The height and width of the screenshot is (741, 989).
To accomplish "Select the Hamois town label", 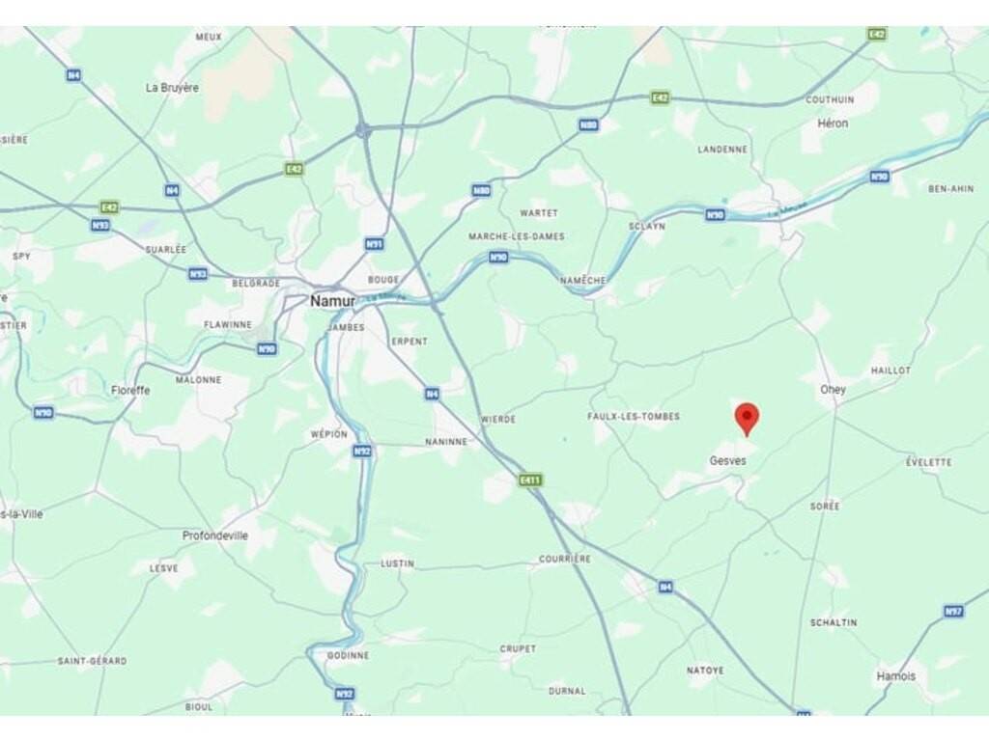I will pos(895,676).
